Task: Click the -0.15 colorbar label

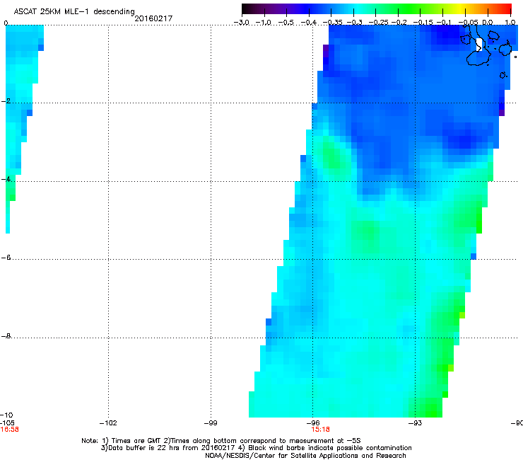Action: click(x=423, y=23)
